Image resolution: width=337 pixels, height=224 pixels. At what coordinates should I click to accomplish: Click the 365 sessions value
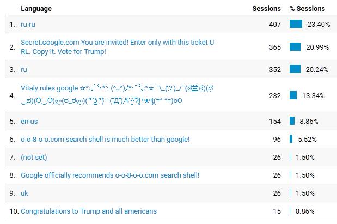tap(275, 47)
